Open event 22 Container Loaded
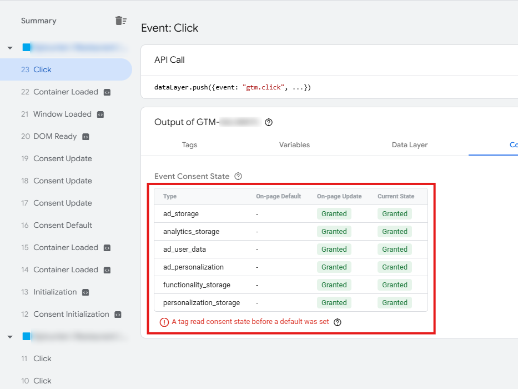The height and width of the screenshot is (389, 518). pos(66,92)
